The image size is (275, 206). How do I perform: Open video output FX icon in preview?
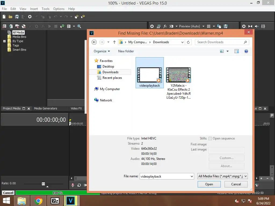165,26
